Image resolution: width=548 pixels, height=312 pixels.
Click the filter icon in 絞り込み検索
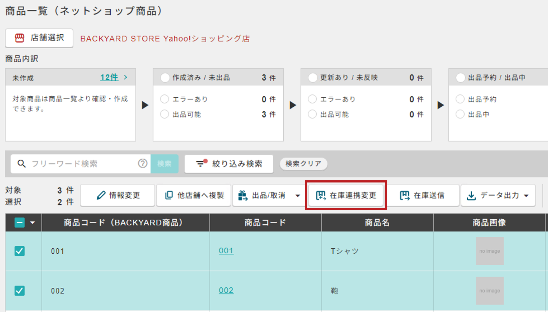[202, 163]
